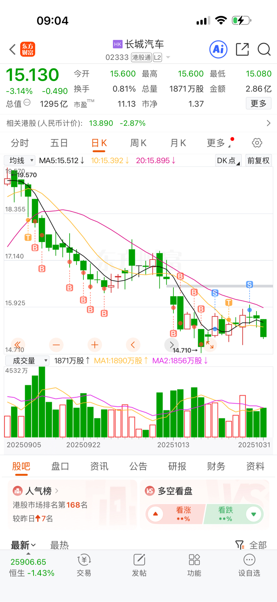Open the 股吧 tab
Image resolution: width=277 pixels, height=602 pixels.
(21, 466)
